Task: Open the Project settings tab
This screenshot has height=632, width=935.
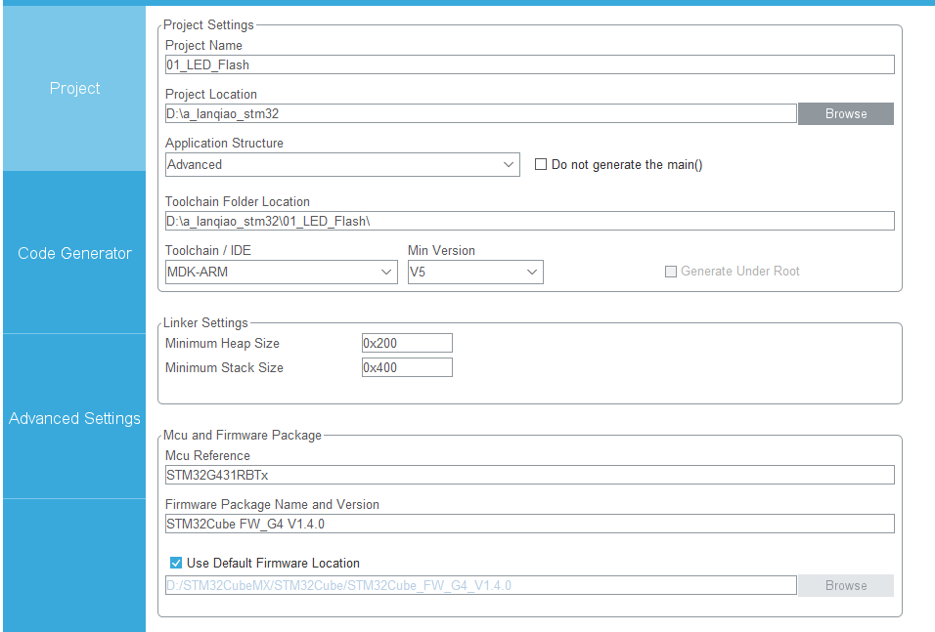Action: 74,88
